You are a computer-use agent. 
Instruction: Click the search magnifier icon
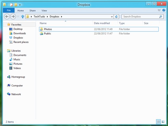[160, 17]
